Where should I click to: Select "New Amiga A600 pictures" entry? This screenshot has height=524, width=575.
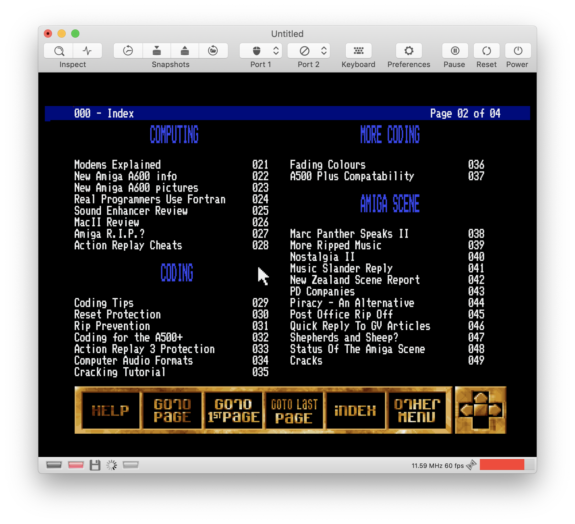[x=136, y=188]
